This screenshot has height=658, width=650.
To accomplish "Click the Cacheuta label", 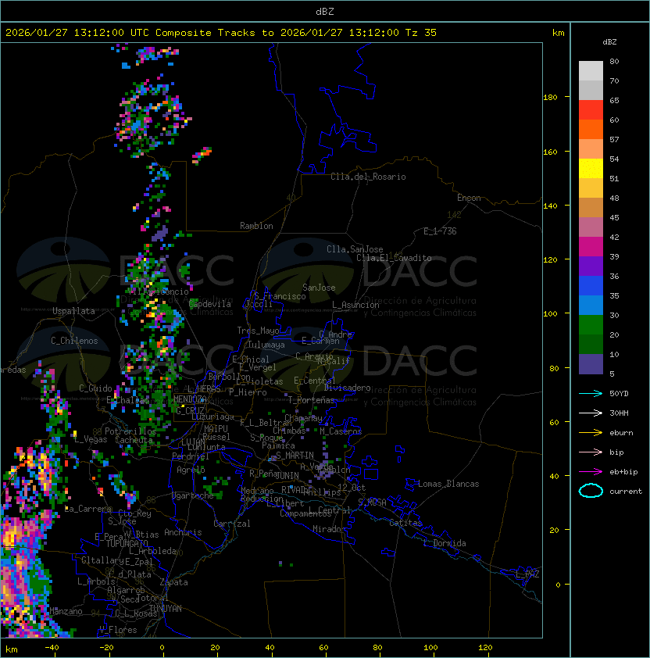I will click(134, 440).
